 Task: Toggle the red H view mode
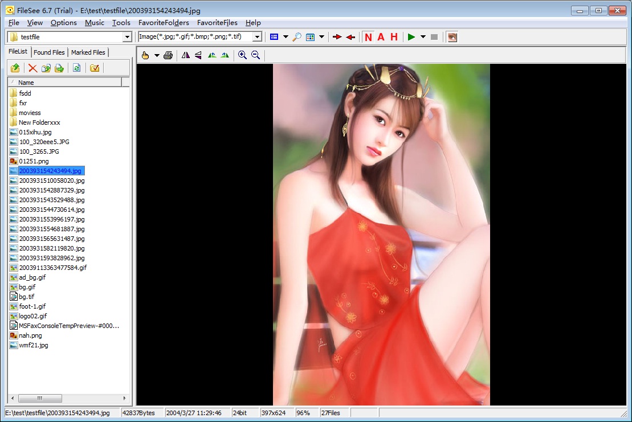(394, 37)
